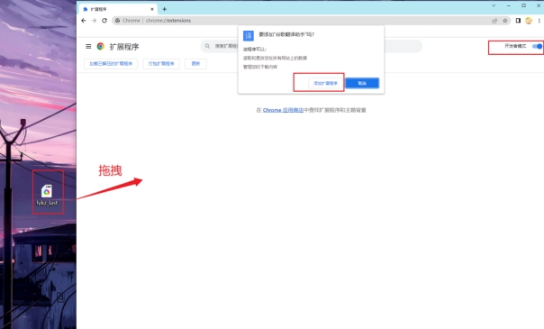
Task: Open the side panel icon in the toolbar
Action: click(518, 21)
